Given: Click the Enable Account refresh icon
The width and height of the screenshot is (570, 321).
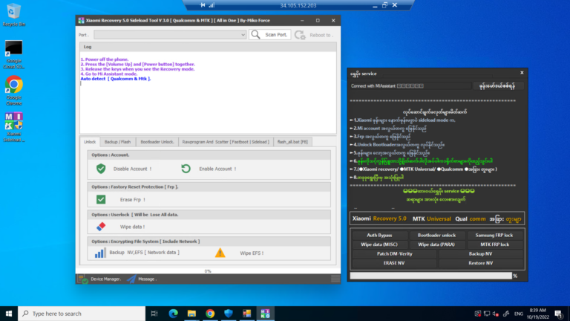Looking at the screenshot, I should coord(186,169).
